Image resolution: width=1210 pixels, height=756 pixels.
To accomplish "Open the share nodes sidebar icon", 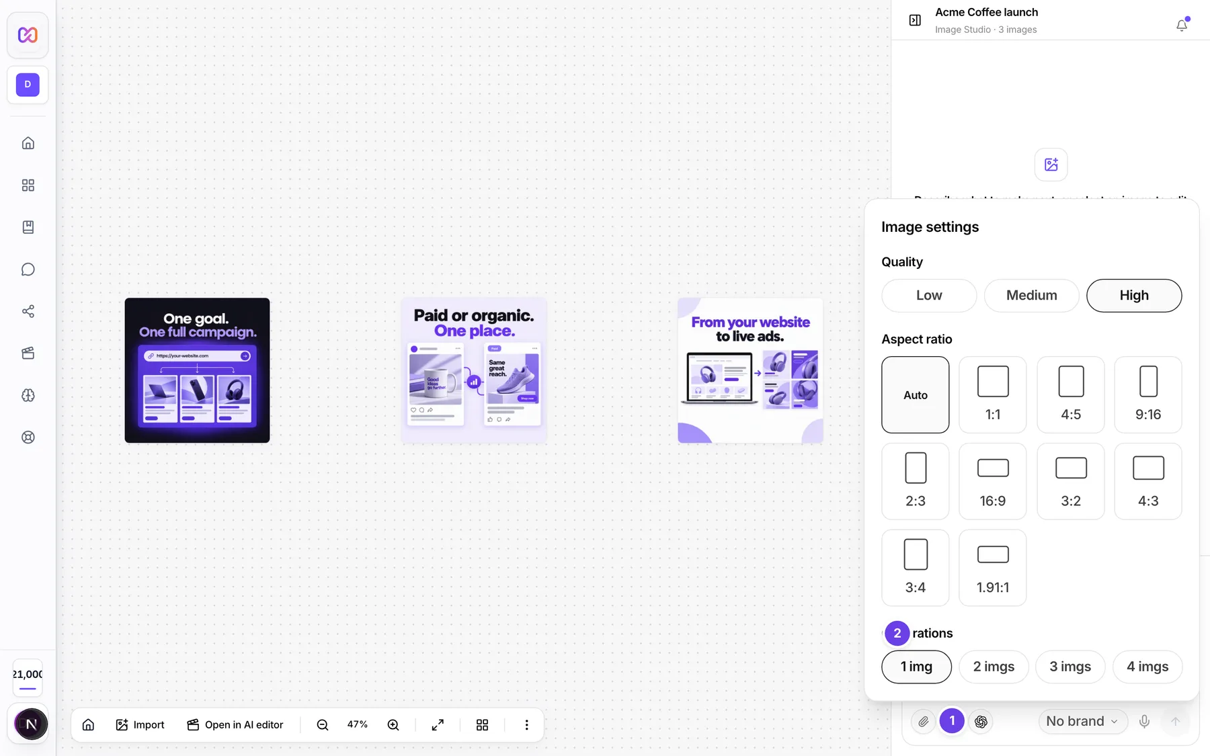I will click(28, 311).
